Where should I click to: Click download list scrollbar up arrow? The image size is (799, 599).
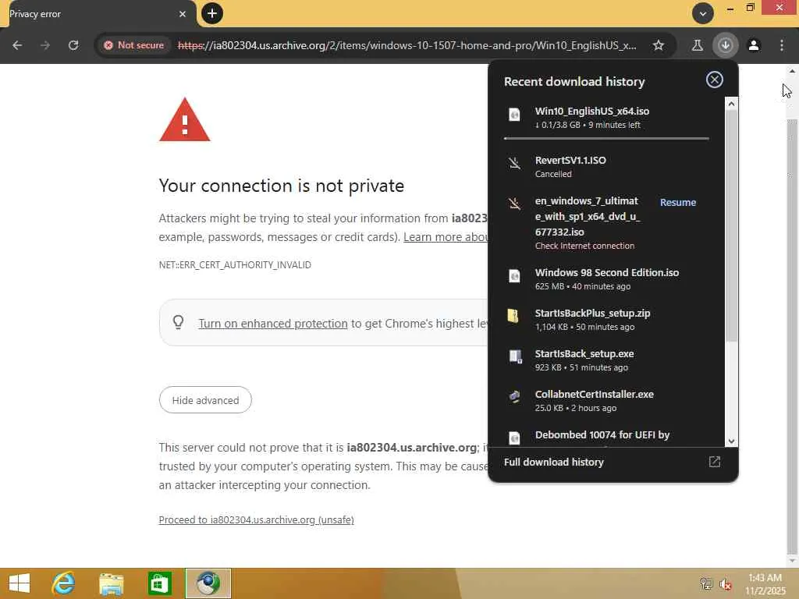[x=731, y=104]
